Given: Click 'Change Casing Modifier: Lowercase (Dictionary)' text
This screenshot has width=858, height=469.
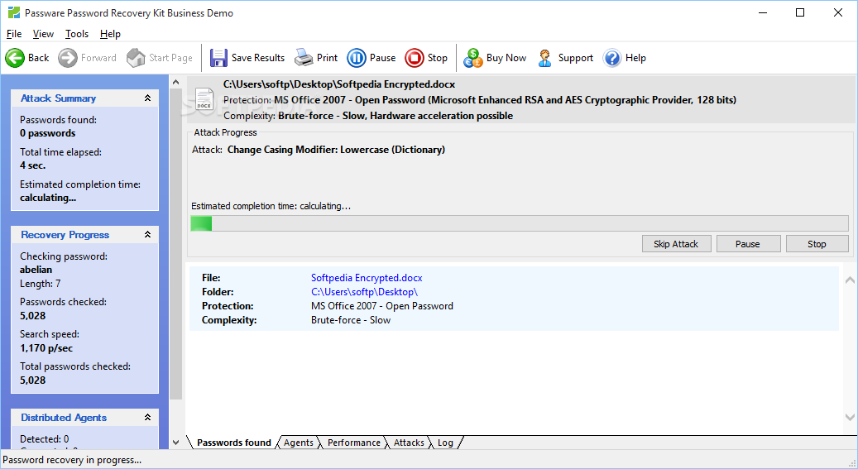Looking at the screenshot, I should (x=336, y=150).
